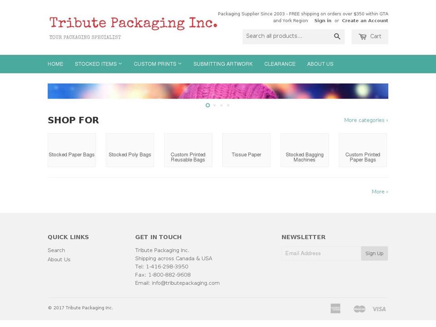Click the Mastercard payment icon
The height and width of the screenshot is (327, 436).
[359, 308]
